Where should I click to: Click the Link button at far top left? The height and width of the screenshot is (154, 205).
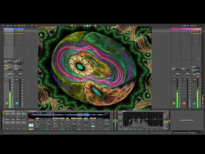3,26
